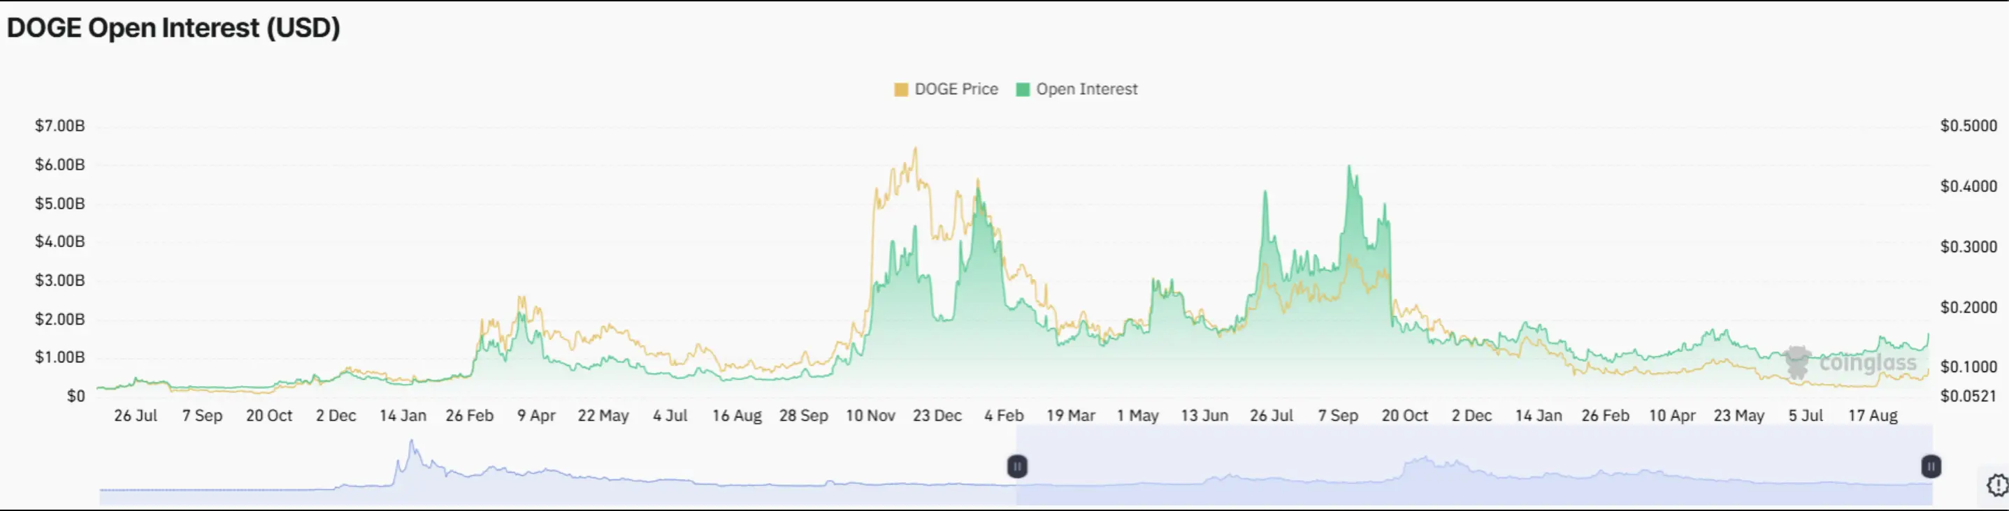The image size is (2009, 511).
Task: Grab the left range slider handle
Action: point(1017,466)
